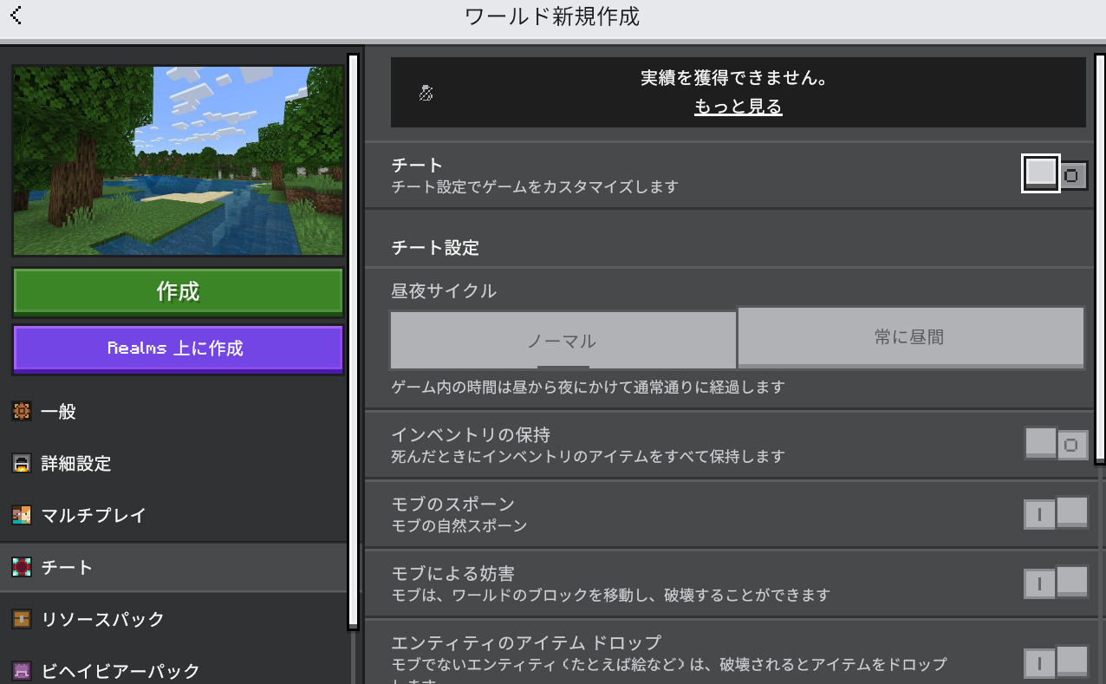Click the Realms 上に作成 button
1106x684 pixels.
point(178,349)
